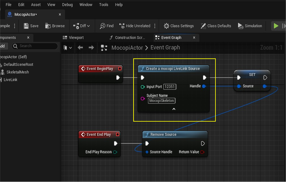The width and height of the screenshot is (286, 182).
Task: Open Class Defaults
Action: click(216, 26)
